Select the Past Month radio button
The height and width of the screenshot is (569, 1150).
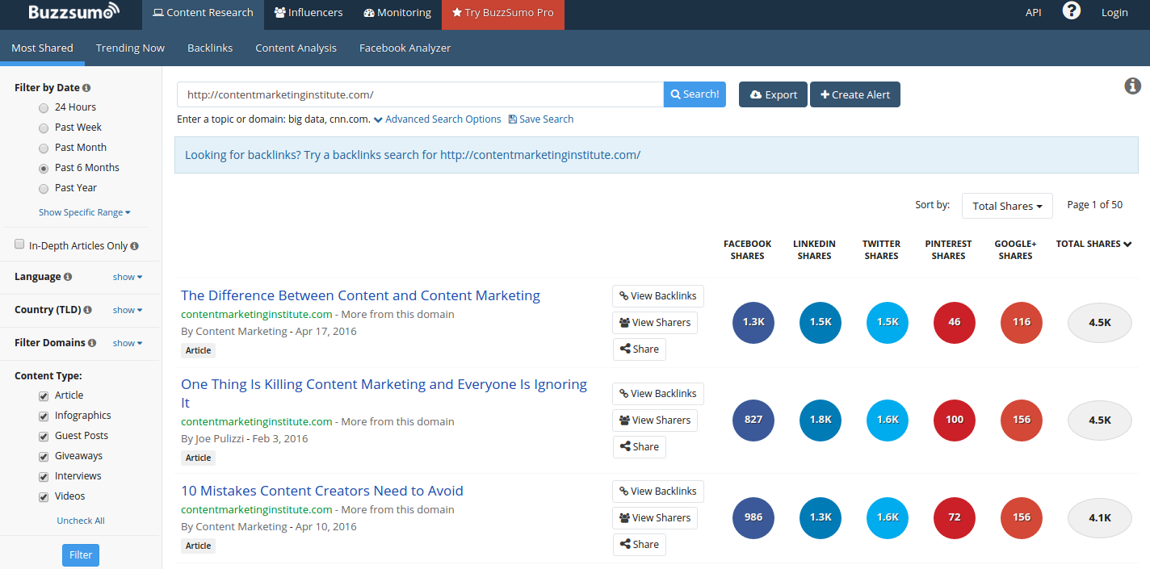[x=44, y=148]
